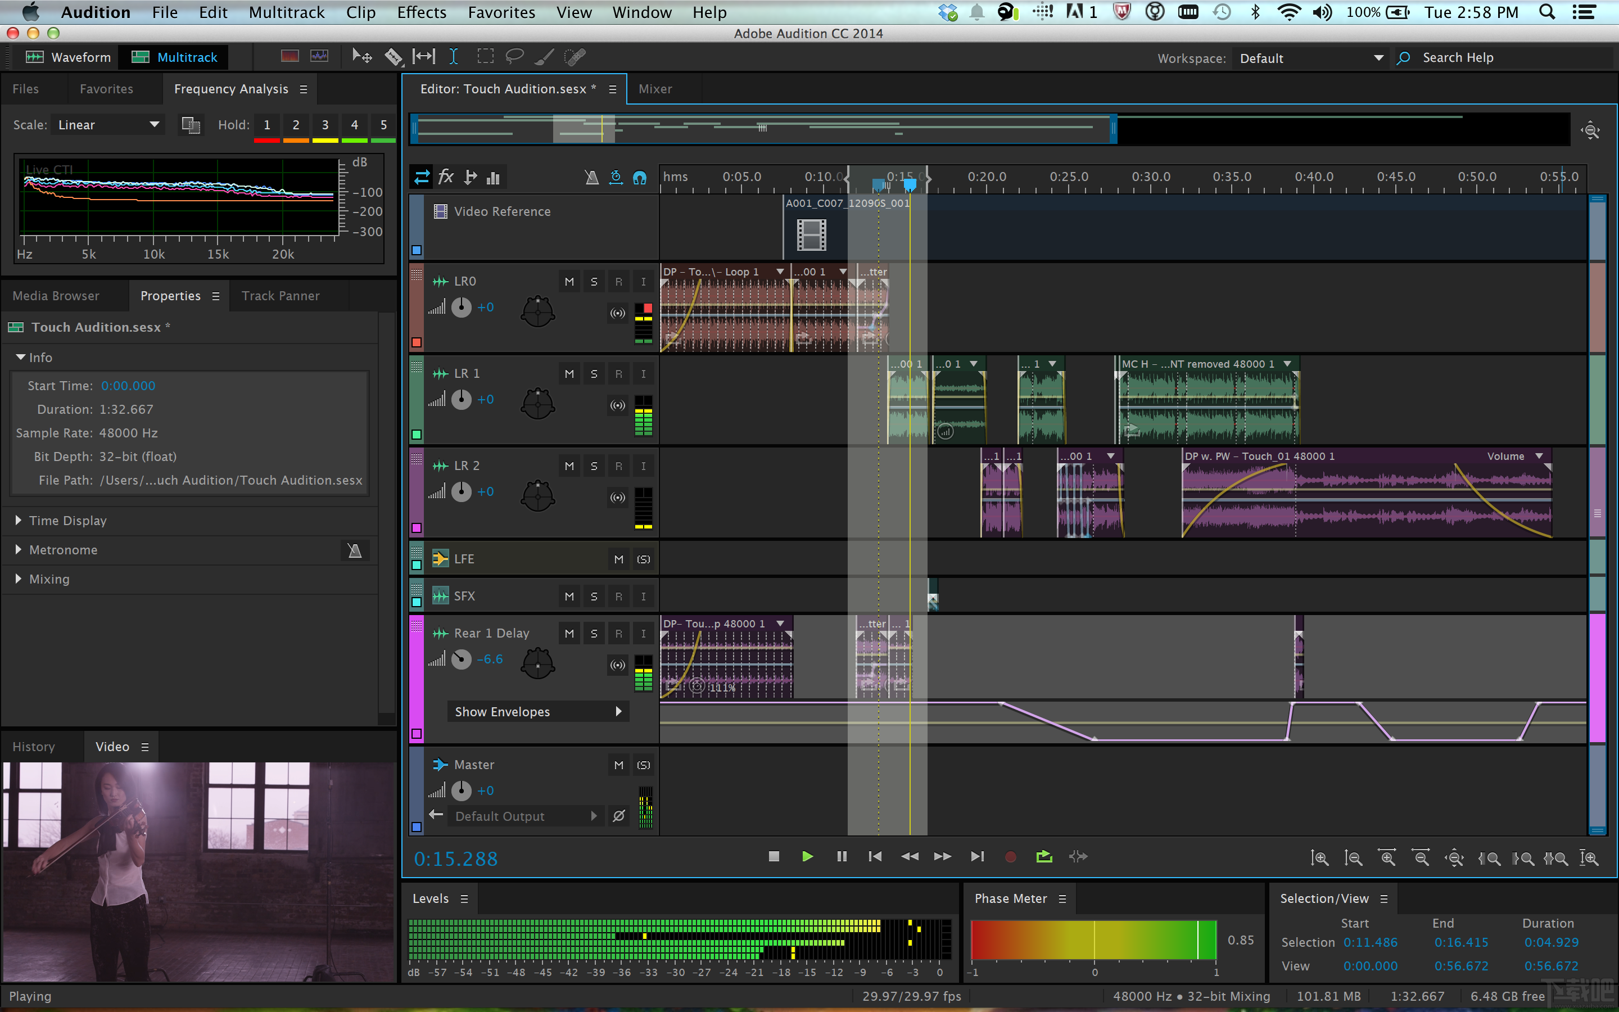Click the Track Panner tab
1619x1012 pixels.
click(x=280, y=294)
